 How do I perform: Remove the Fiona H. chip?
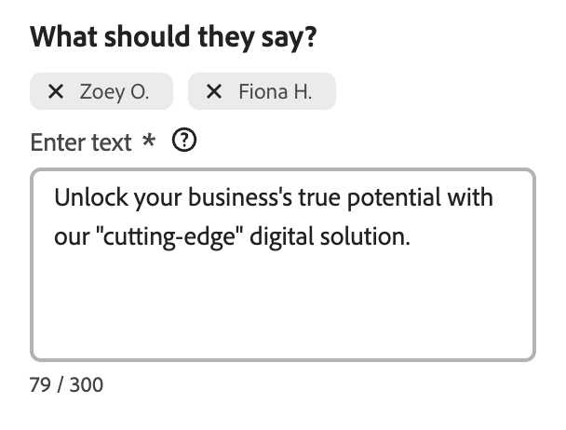[214, 92]
